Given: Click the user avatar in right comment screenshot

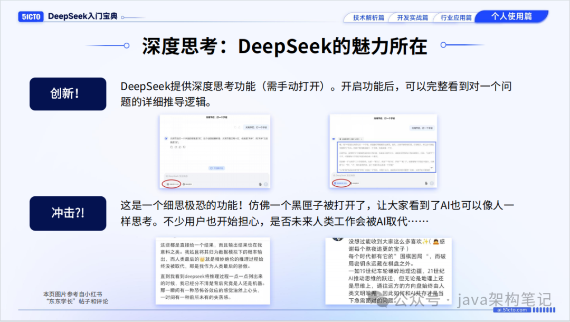Looking at the screenshot, I should (338, 239).
